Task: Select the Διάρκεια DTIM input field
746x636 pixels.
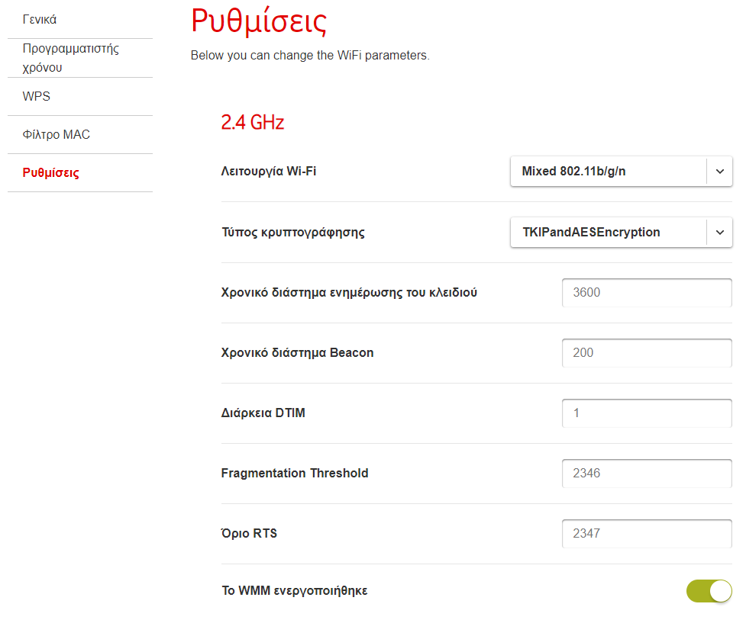Action: point(647,413)
